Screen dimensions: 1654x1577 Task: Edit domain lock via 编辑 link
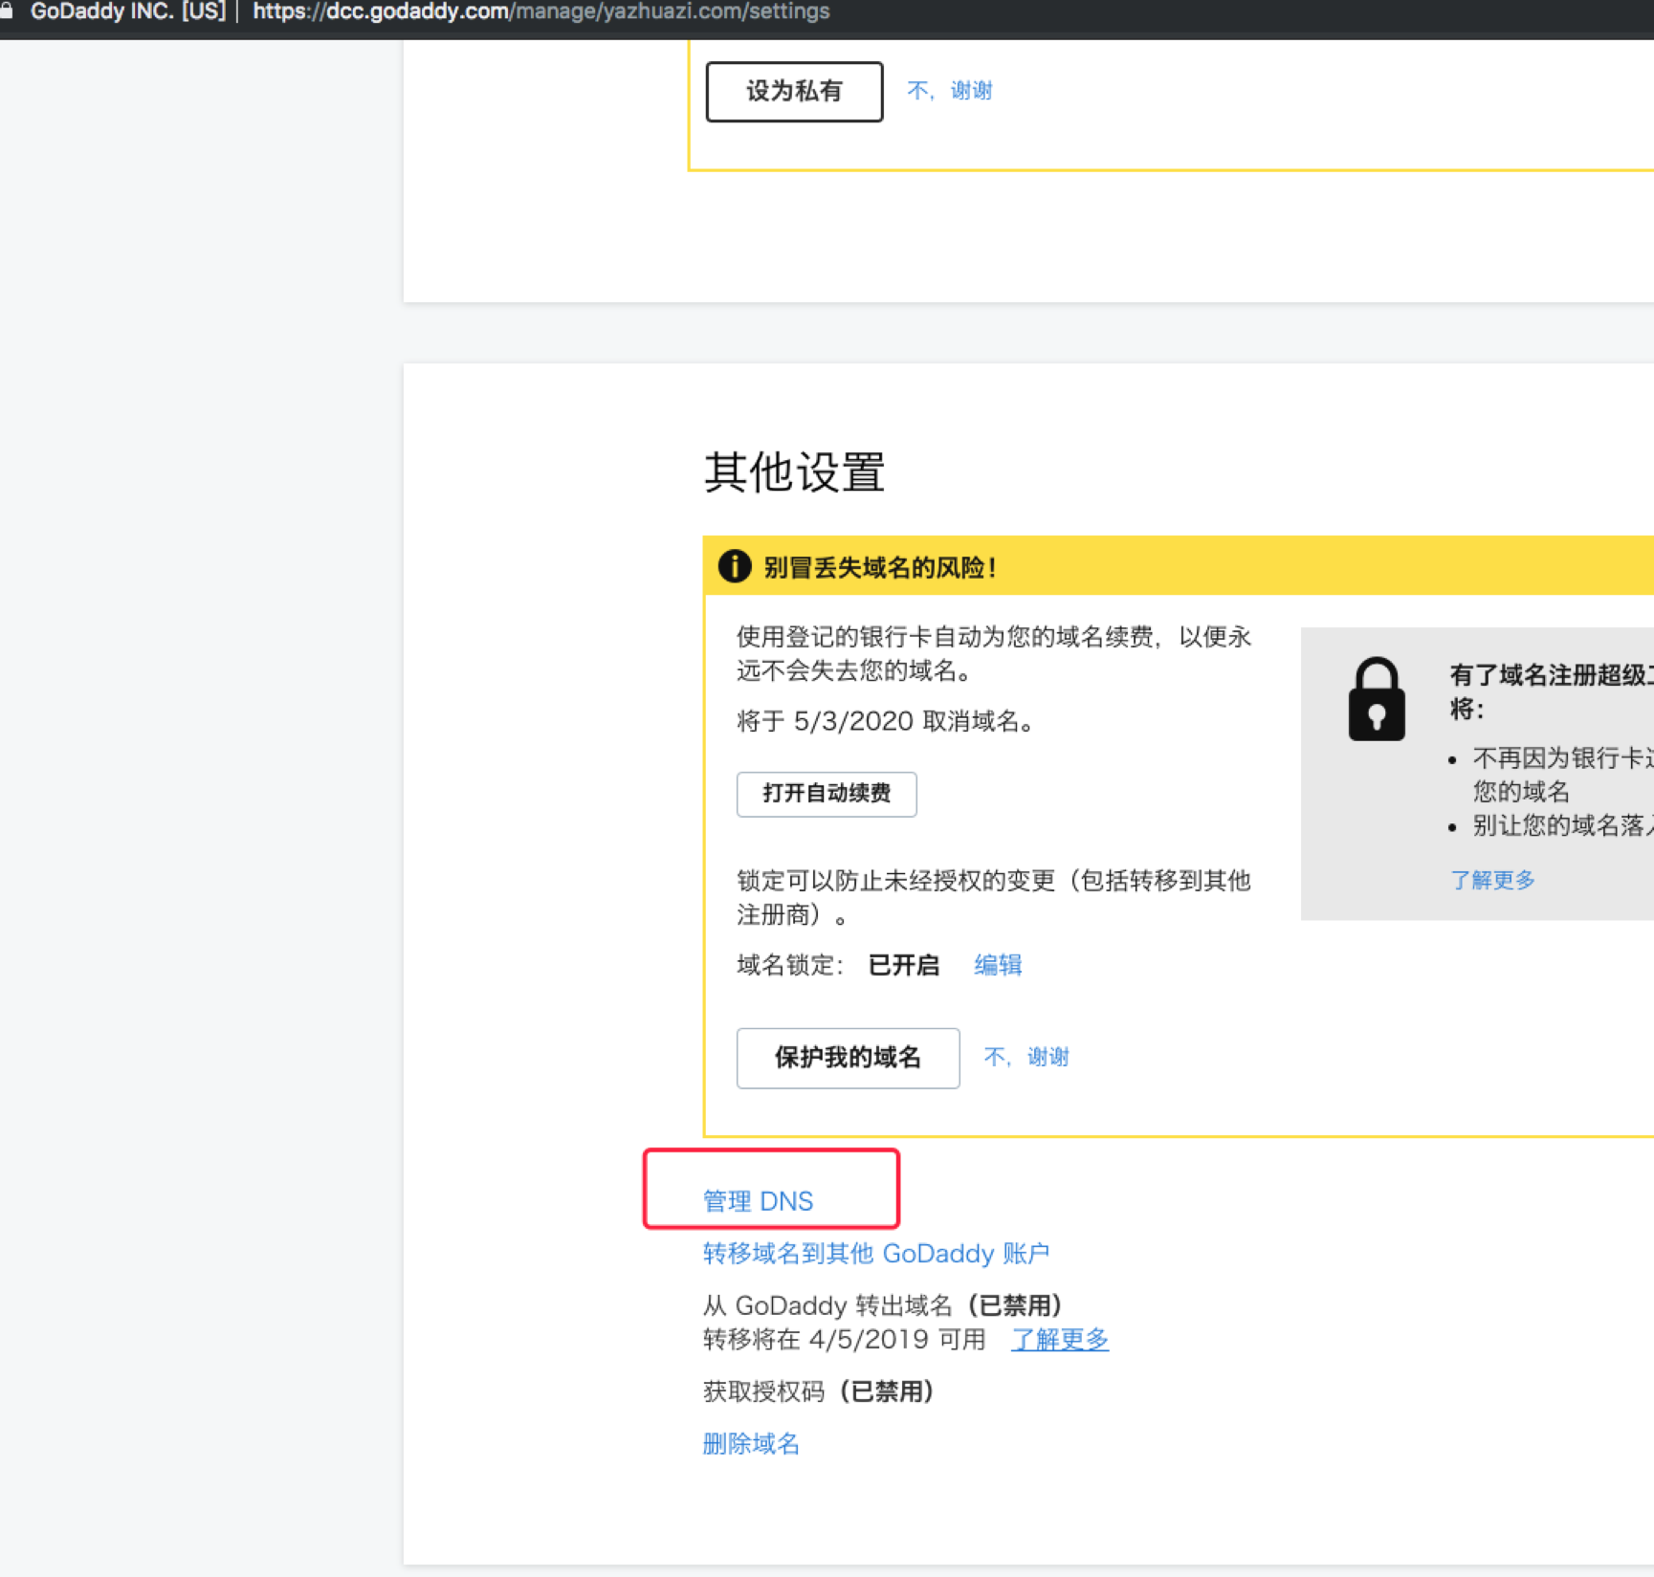tap(998, 965)
